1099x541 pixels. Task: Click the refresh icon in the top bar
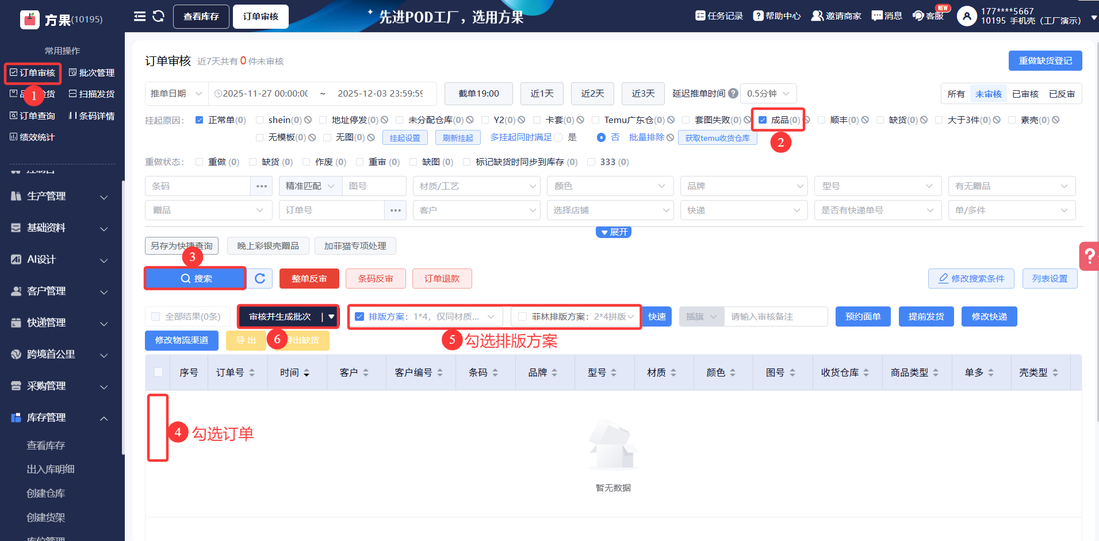159,16
